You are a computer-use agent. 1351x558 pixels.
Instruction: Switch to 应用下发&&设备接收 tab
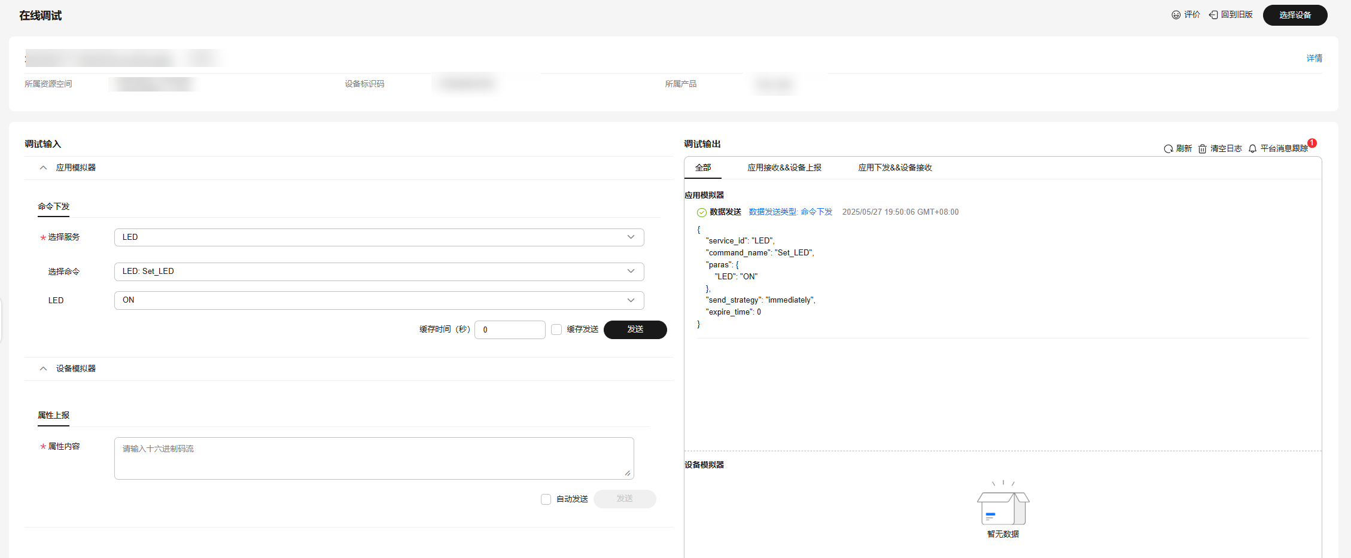click(895, 168)
